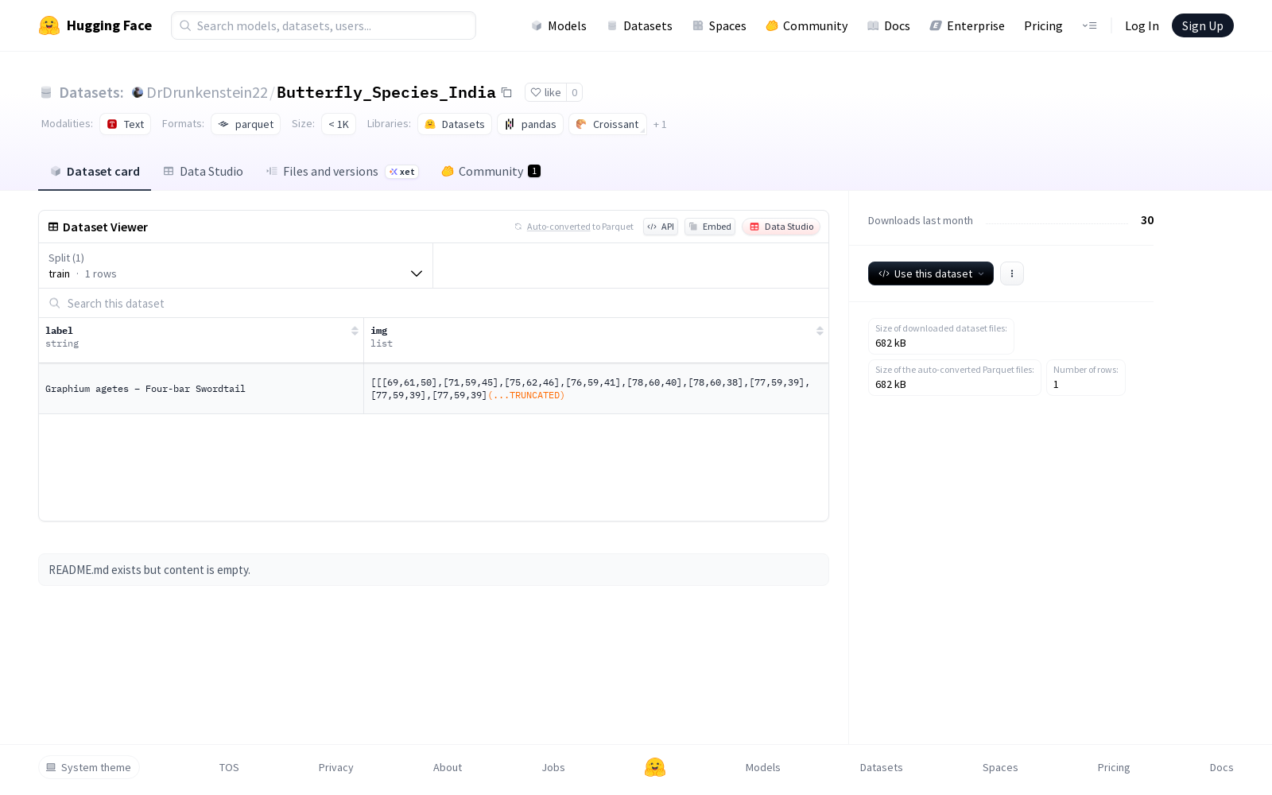The image size is (1272, 795).
Task: Open Data Studio pink button
Action: (x=781, y=227)
